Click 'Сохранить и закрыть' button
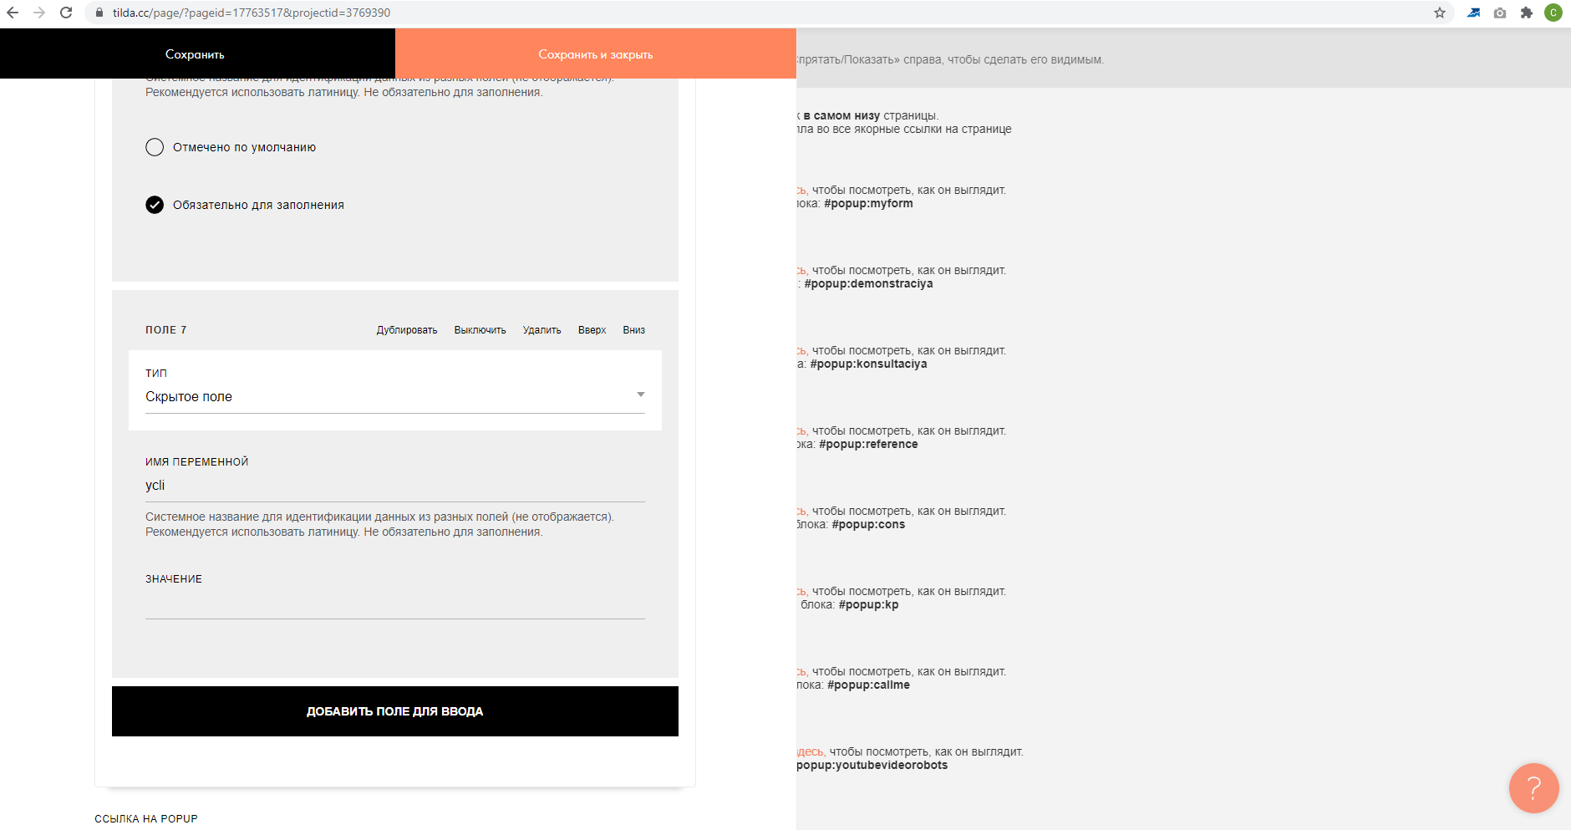This screenshot has height=830, width=1571. [596, 53]
